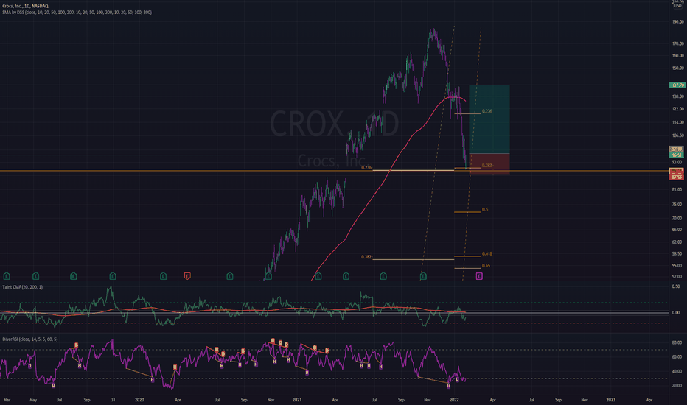Click the 150.00 price axis label
This screenshot has height=405, width=687.
click(678, 68)
